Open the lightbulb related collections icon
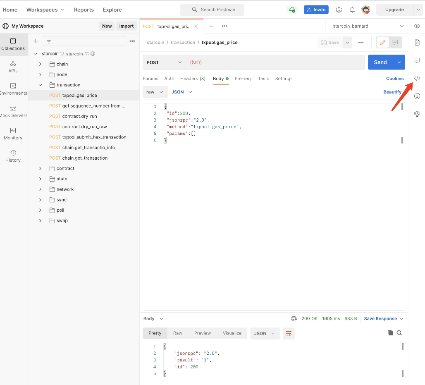The height and width of the screenshot is (385, 425). click(417, 114)
